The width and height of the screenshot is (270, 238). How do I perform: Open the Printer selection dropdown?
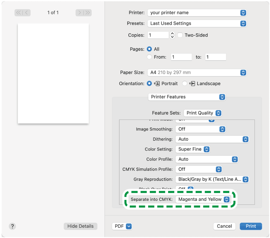point(197,13)
